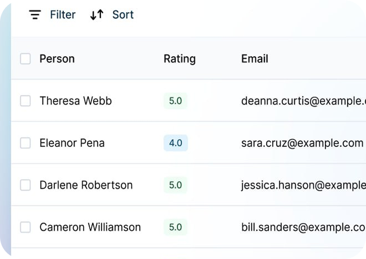Click the Email column header

pyautogui.click(x=254, y=59)
